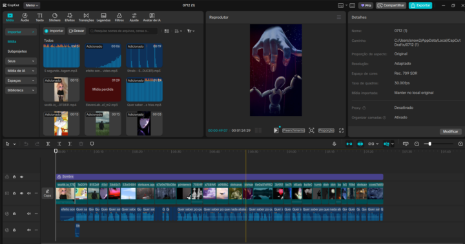Image resolution: width=465 pixels, height=244 pixels.
Task: Click the Exportar button
Action: tap(420, 5)
